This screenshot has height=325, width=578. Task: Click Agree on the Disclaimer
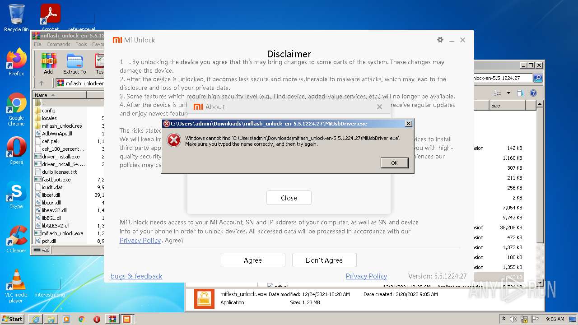pyautogui.click(x=253, y=260)
